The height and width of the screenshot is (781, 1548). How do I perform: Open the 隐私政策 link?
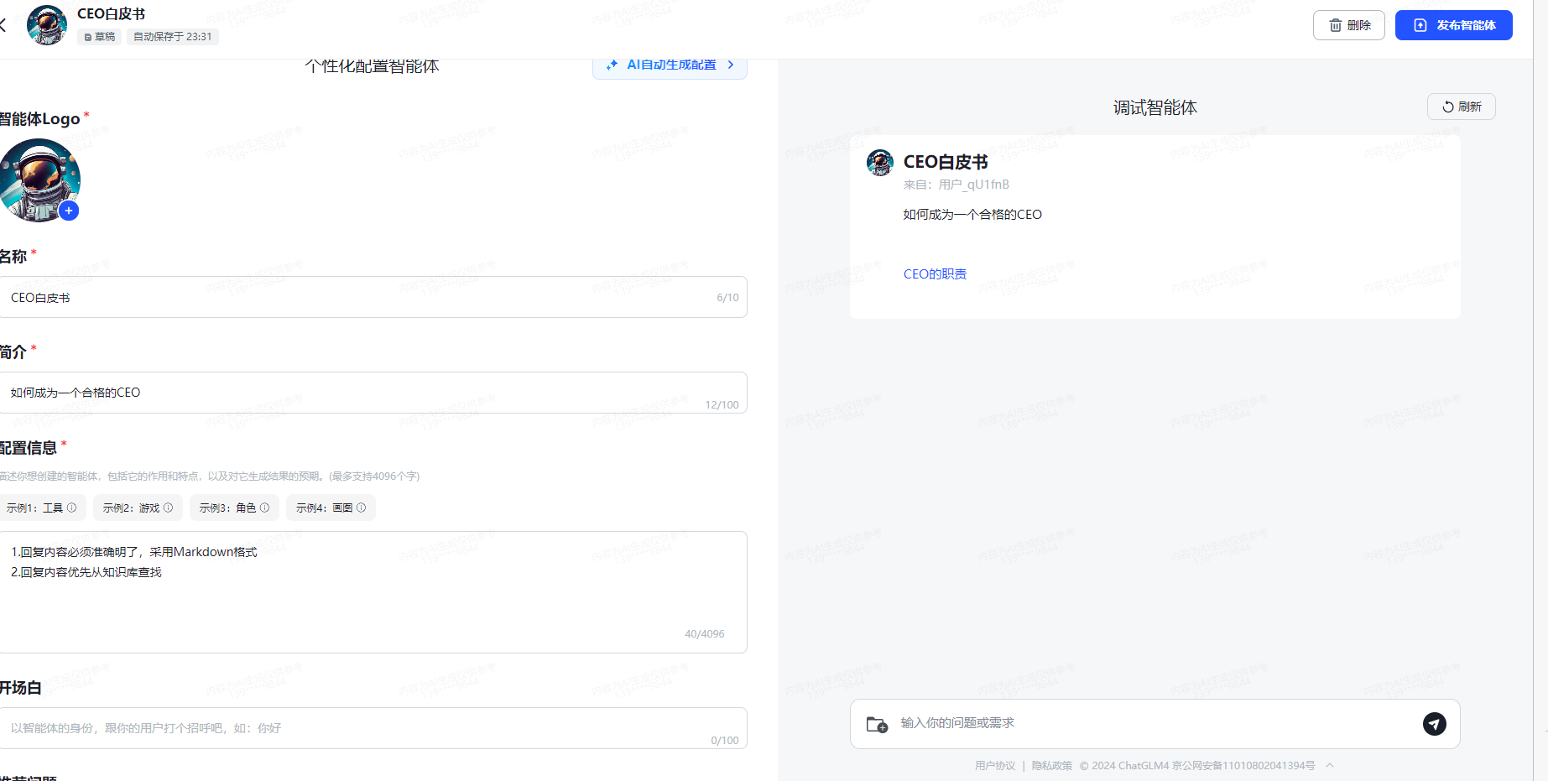1051,766
